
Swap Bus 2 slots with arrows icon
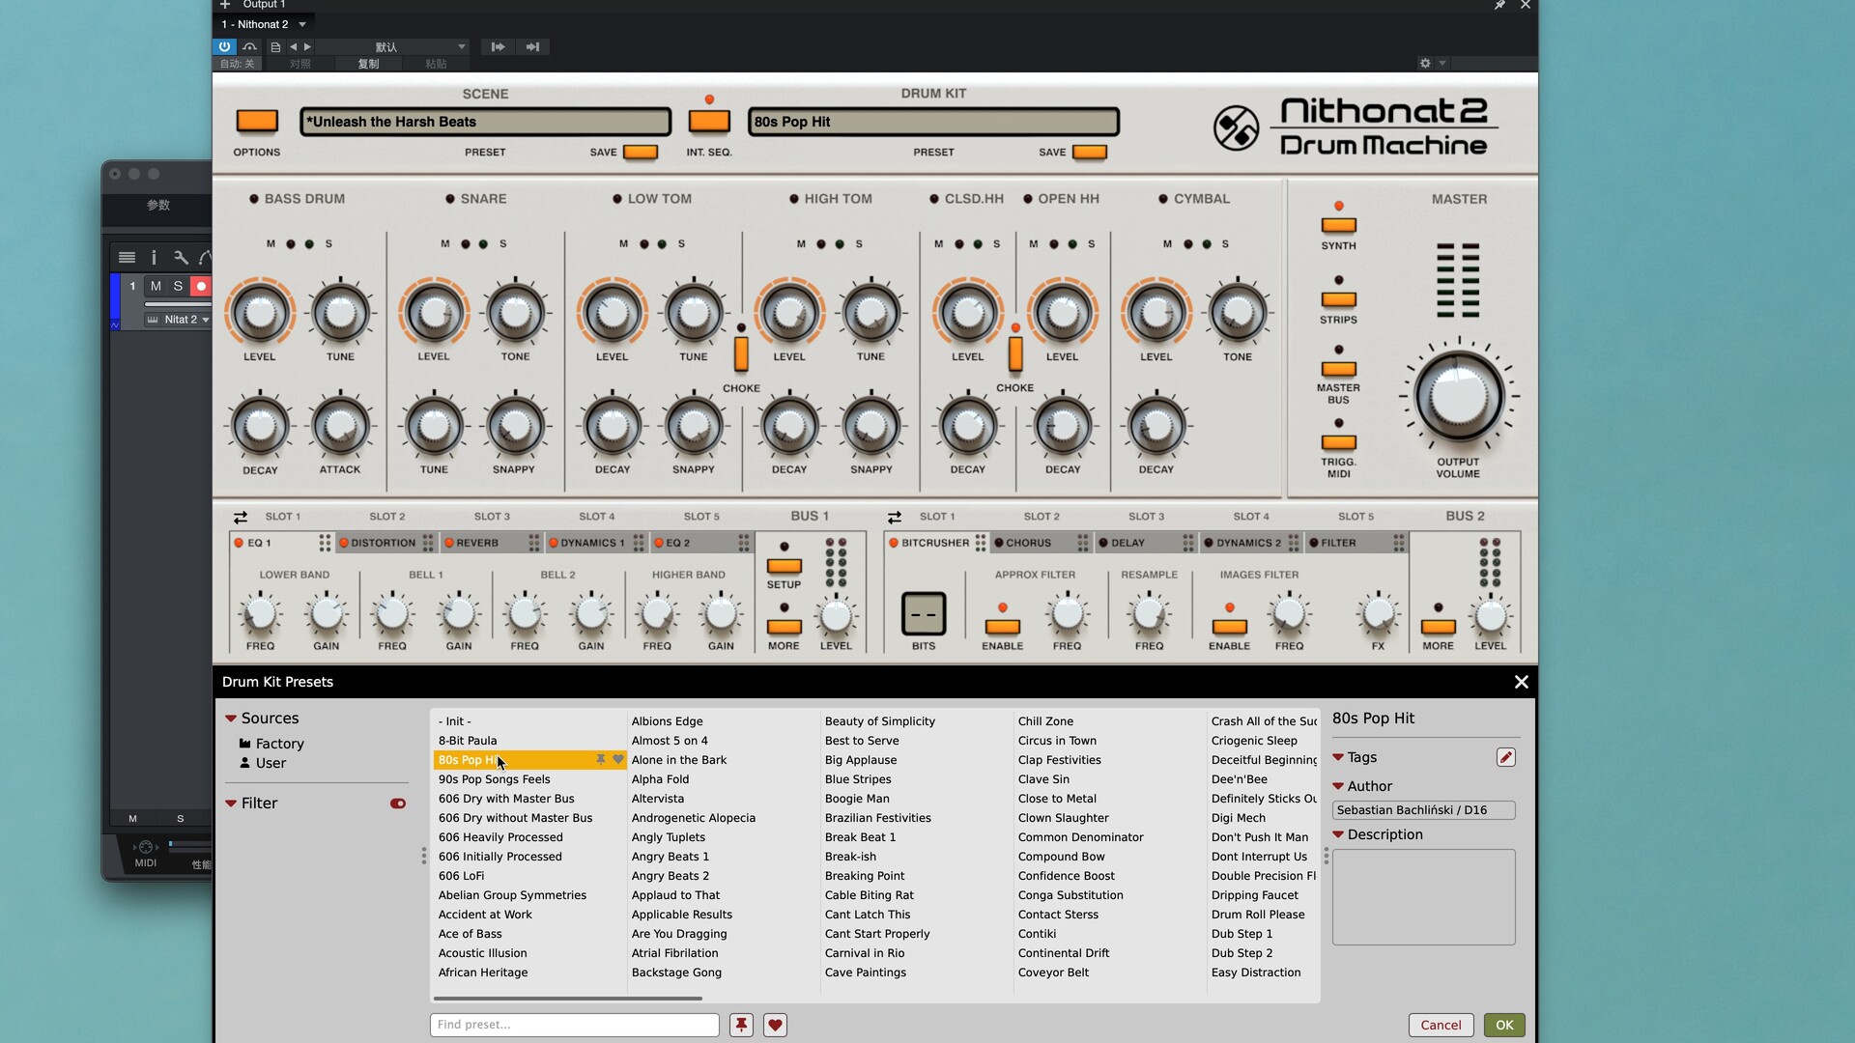click(895, 518)
